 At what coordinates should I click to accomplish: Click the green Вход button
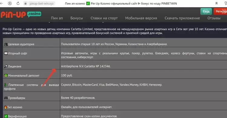206,11
